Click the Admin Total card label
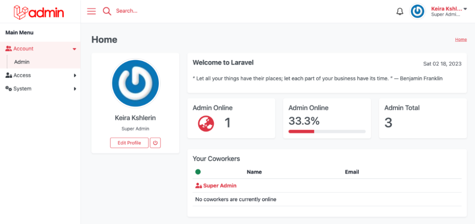The height and width of the screenshot is (224, 475). pos(402,108)
